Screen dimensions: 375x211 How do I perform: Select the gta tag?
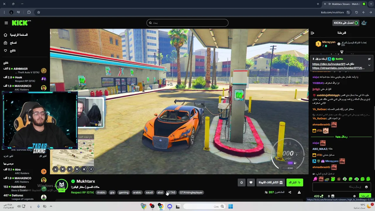click(112, 193)
